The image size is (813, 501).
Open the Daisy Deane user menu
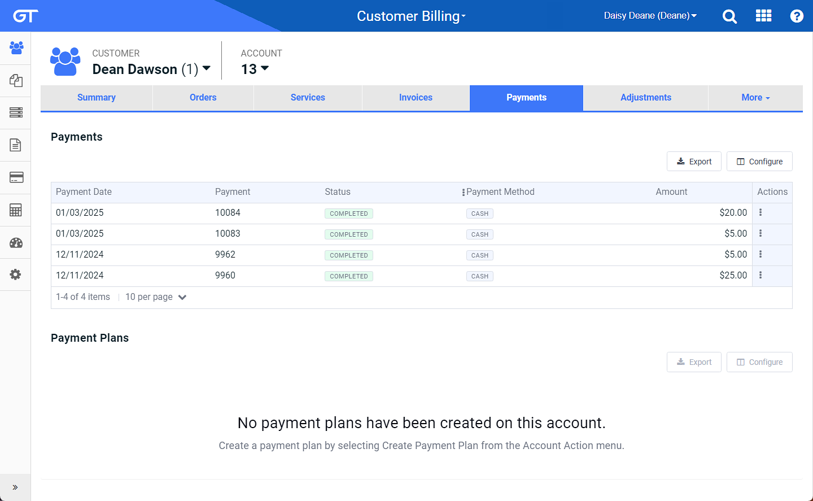[x=650, y=16]
